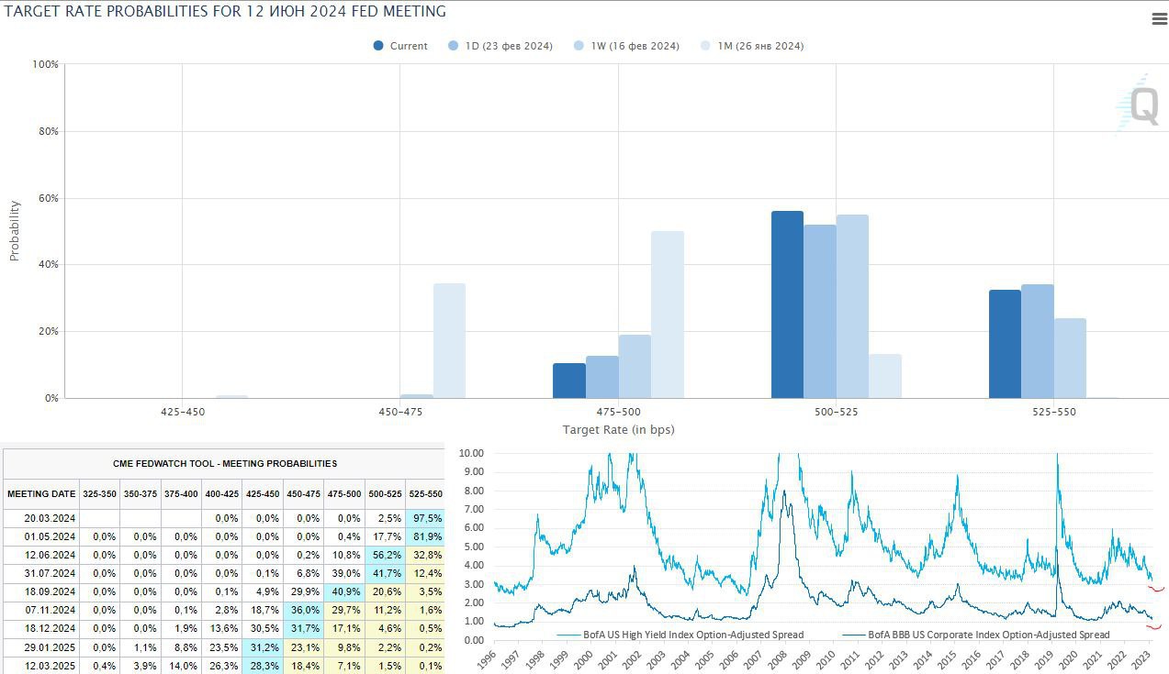The height and width of the screenshot is (674, 1169).
Task: Click the 1M (26 янв 2024) legend dot
Action: tap(705, 46)
